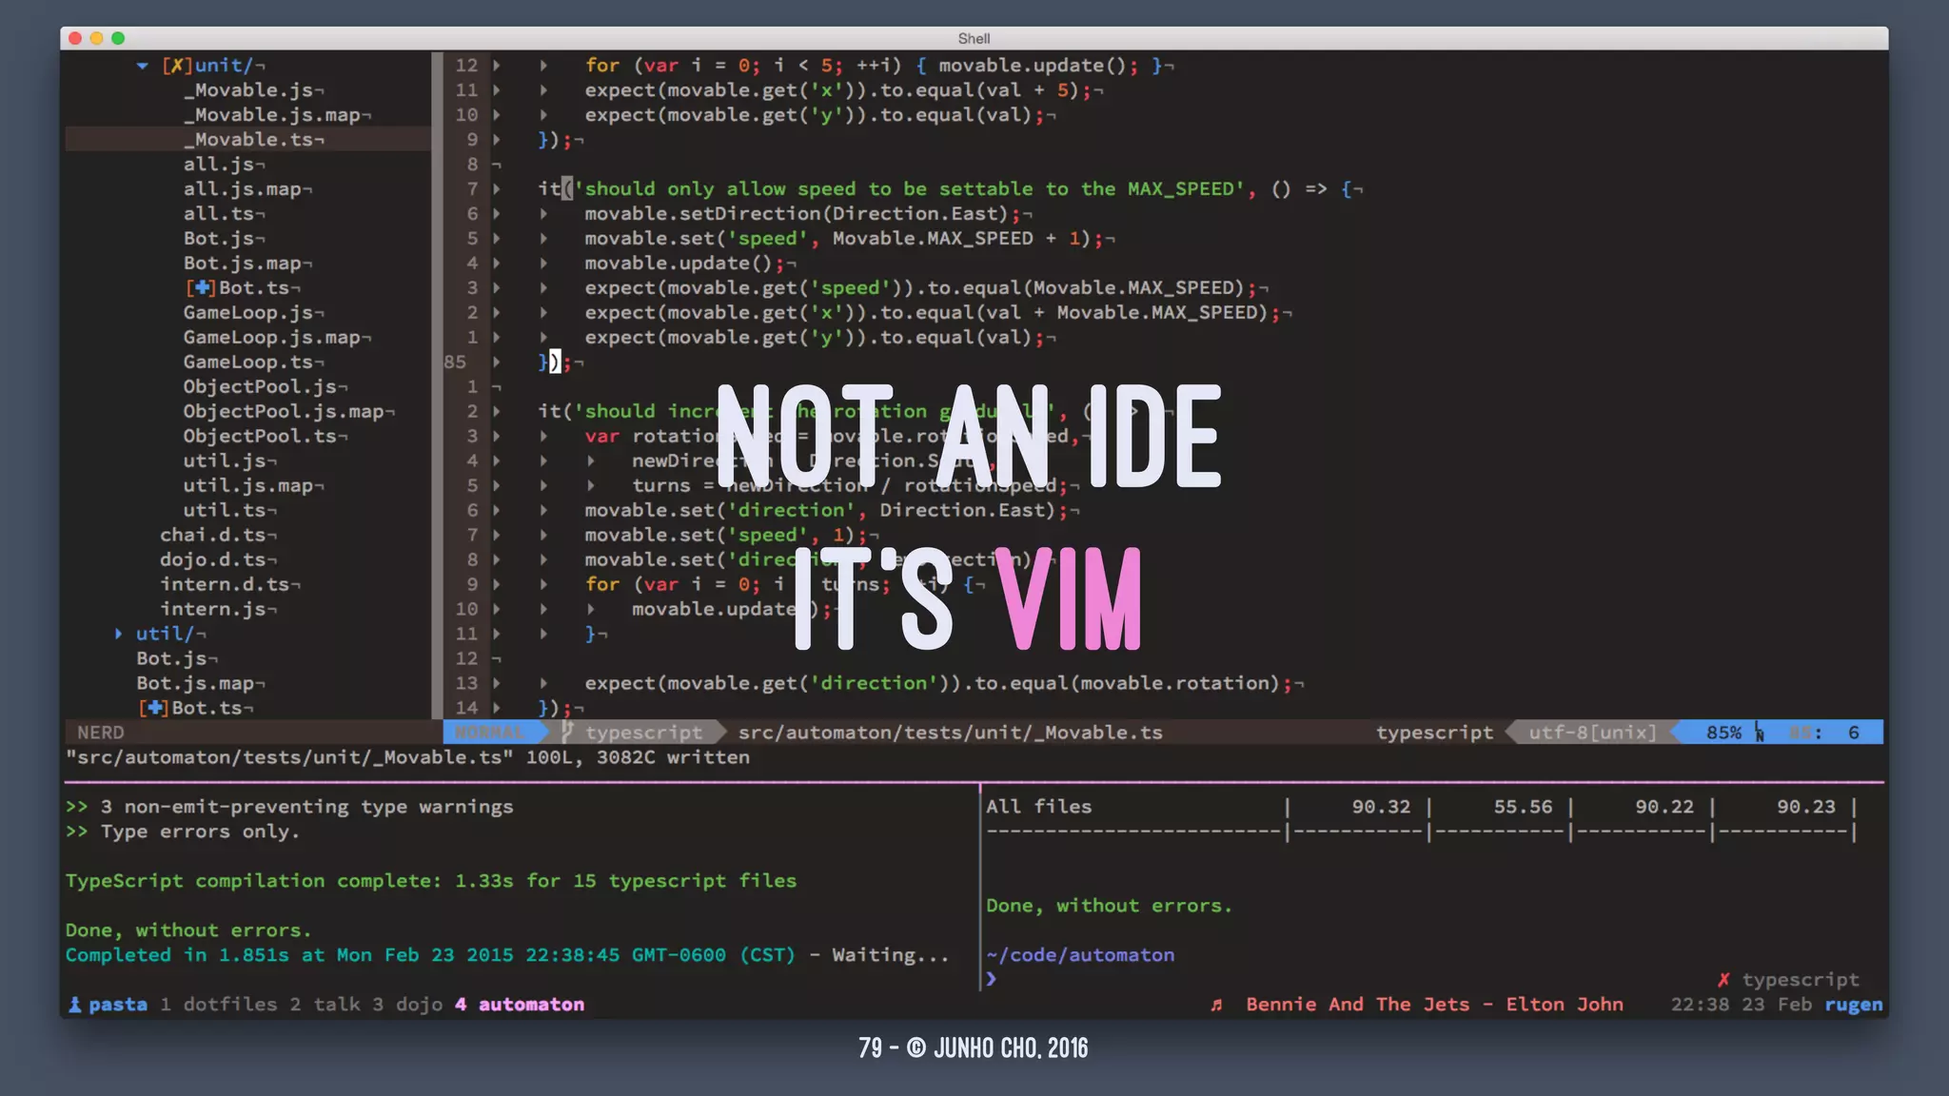
Task: Click the green zoom button of Shell window
Action: (x=118, y=38)
